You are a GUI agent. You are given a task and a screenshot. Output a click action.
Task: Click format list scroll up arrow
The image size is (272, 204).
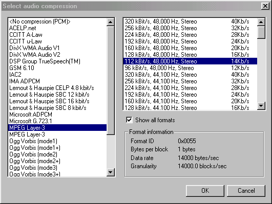point(261,22)
